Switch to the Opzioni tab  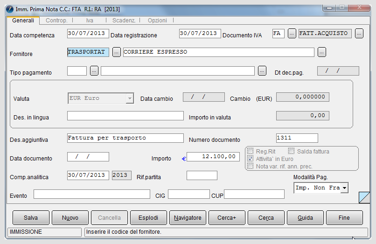pyautogui.click(x=157, y=21)
